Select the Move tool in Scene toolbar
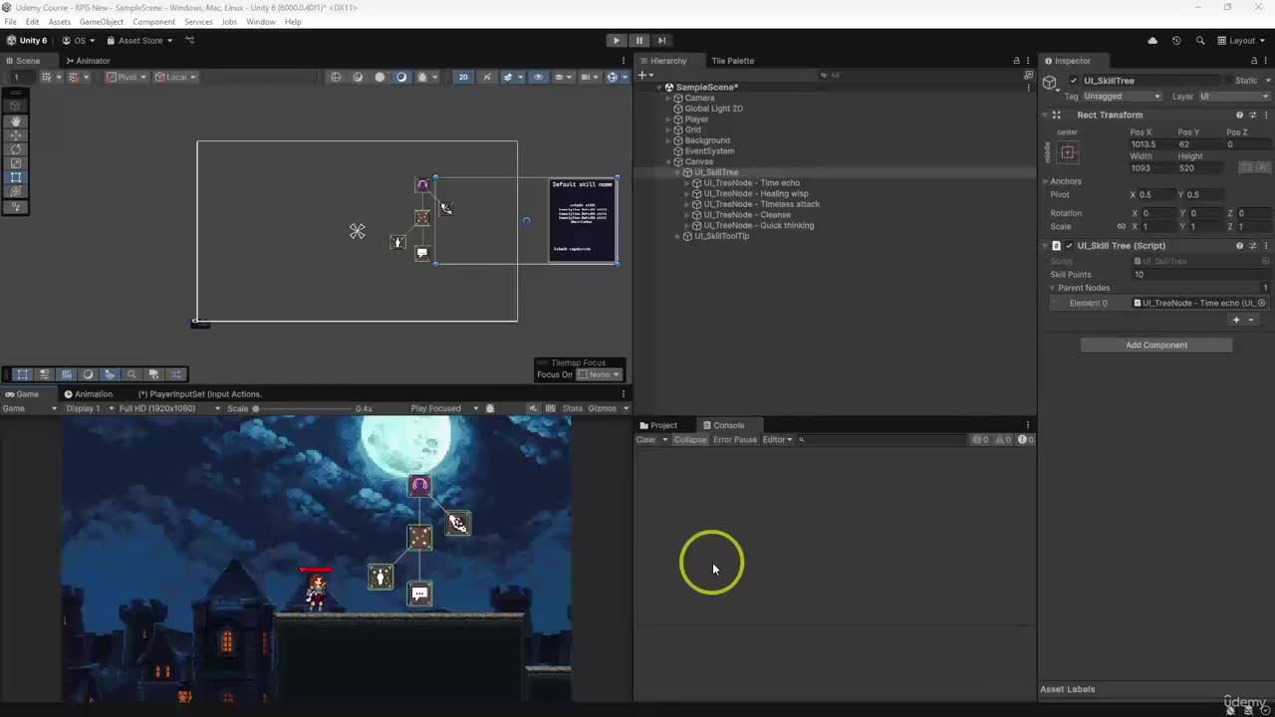This screenshot has height=717, width=1275. pyautogui.click(x=16, y=134)
